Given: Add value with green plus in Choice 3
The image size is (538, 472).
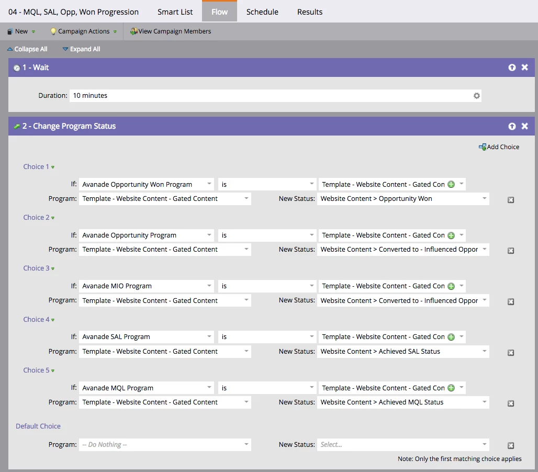Looking at the screenshot, I should pyautogui.click(x=451, y=286).
